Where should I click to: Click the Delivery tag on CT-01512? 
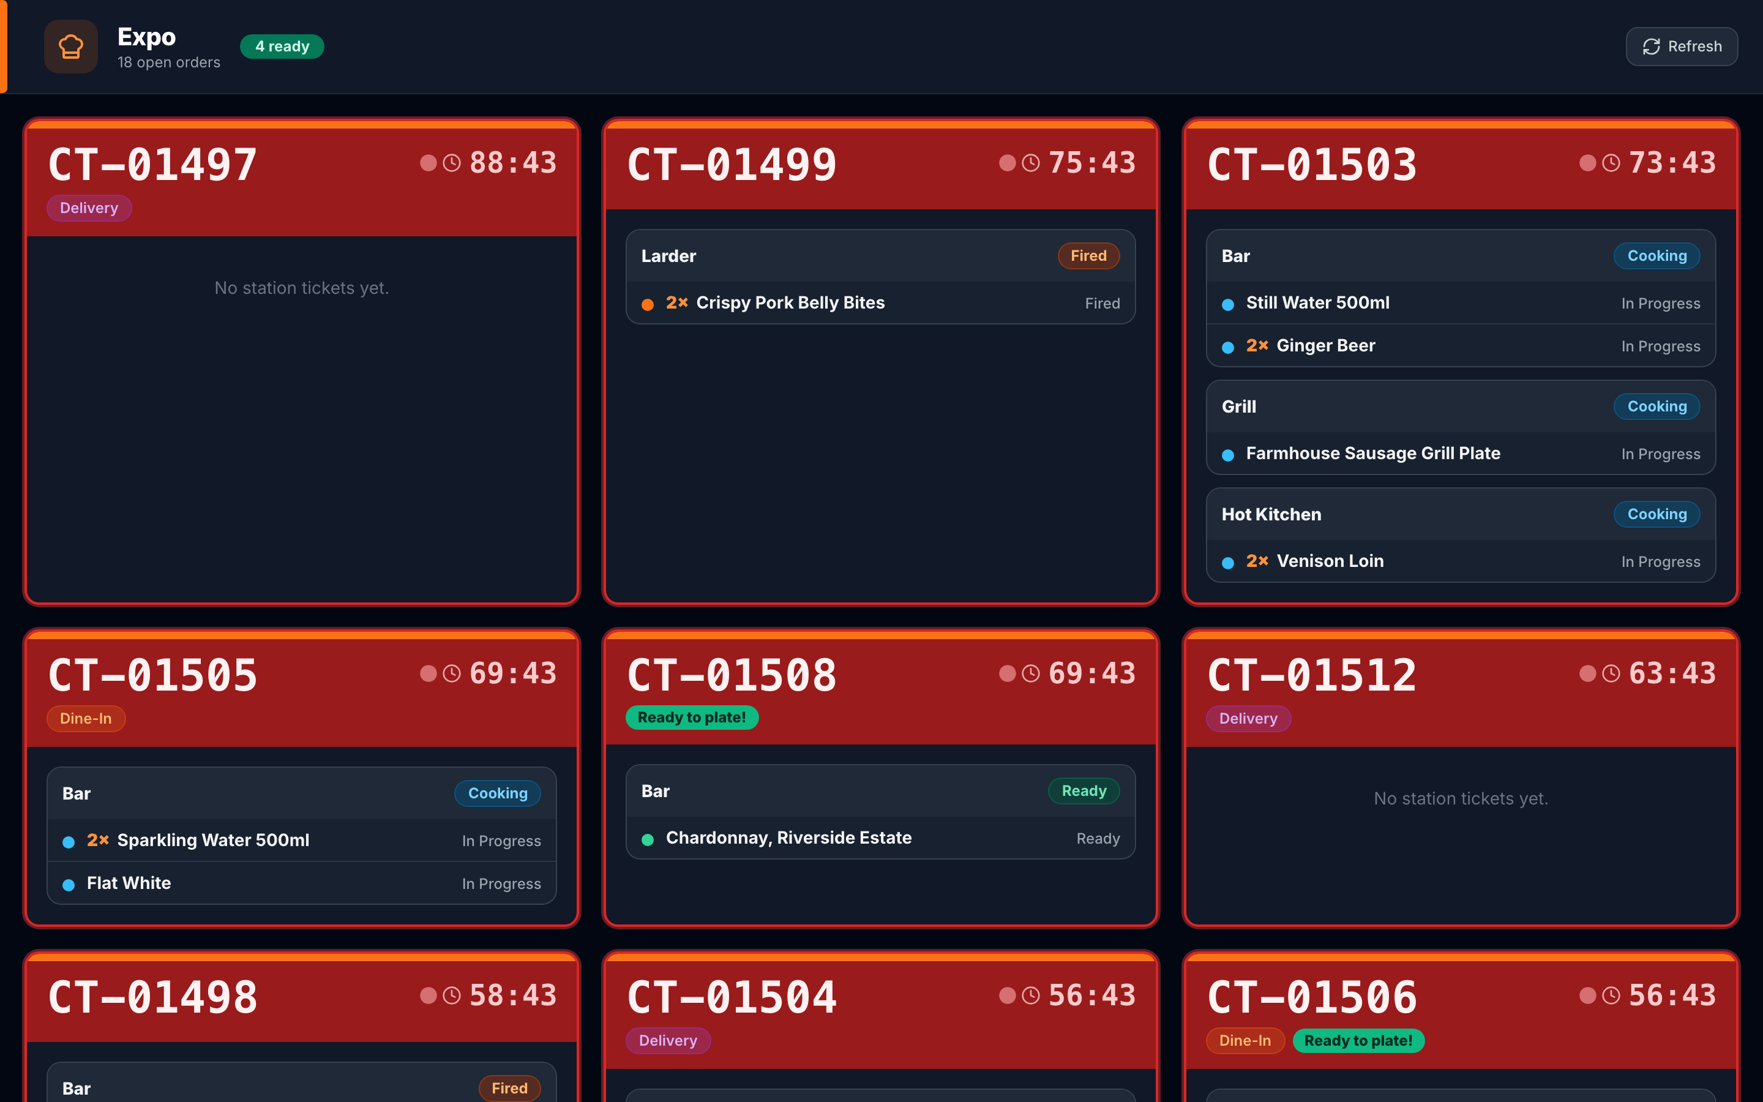[1248, 719]
